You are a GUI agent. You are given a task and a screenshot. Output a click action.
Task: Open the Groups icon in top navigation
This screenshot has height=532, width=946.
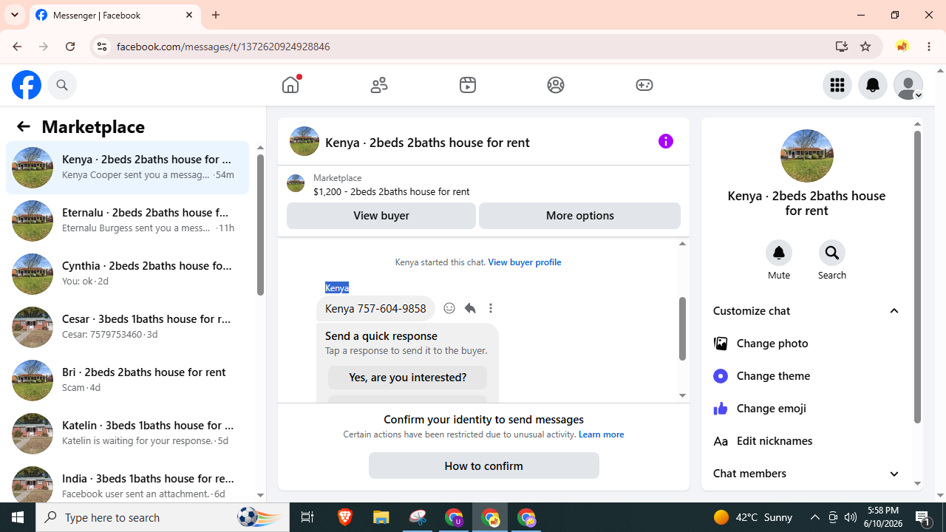point(556,85)
